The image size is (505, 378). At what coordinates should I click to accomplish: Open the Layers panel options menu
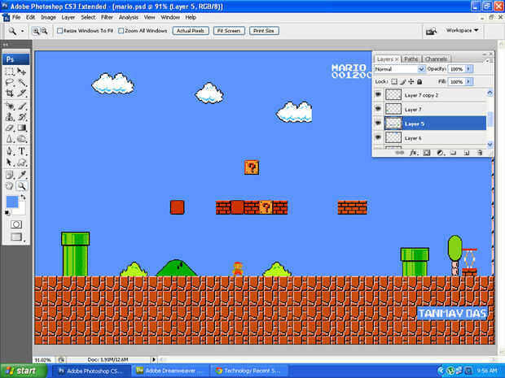point(488,60)
